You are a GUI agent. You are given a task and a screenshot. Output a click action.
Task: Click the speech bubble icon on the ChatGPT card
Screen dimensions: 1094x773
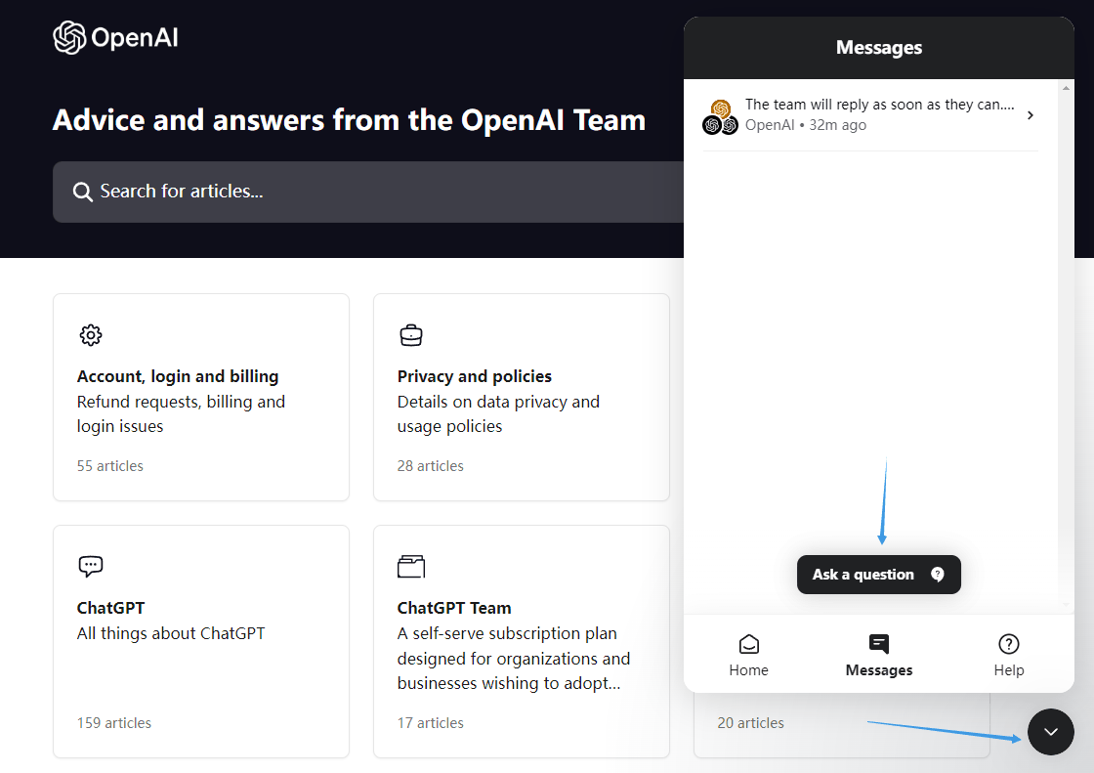click(90, 566)
